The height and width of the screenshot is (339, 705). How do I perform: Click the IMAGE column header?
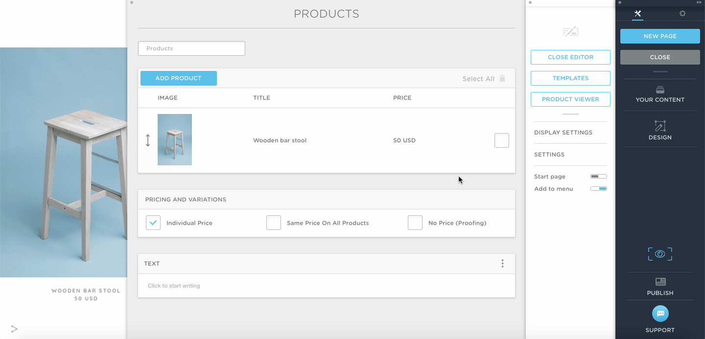coord(167,98)
